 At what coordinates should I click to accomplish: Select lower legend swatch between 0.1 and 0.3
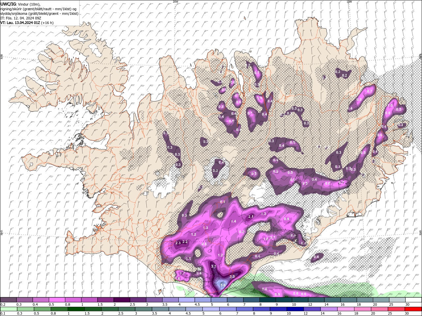[8, 309]
